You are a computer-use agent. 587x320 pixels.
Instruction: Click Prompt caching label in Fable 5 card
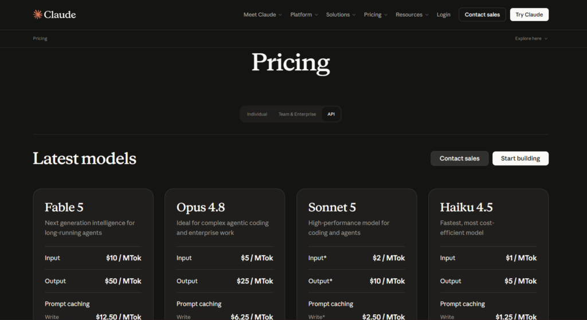point(67,304)
